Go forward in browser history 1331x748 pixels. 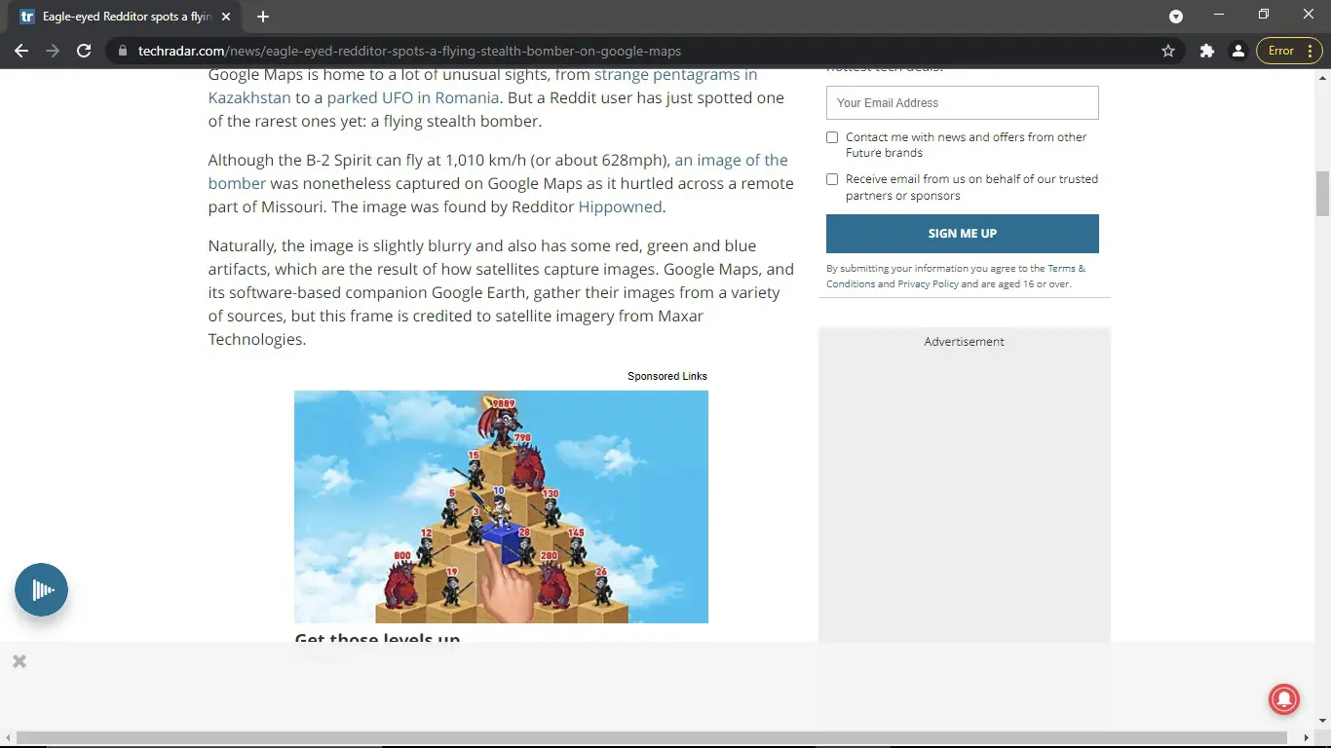click(x=53, y=51)
